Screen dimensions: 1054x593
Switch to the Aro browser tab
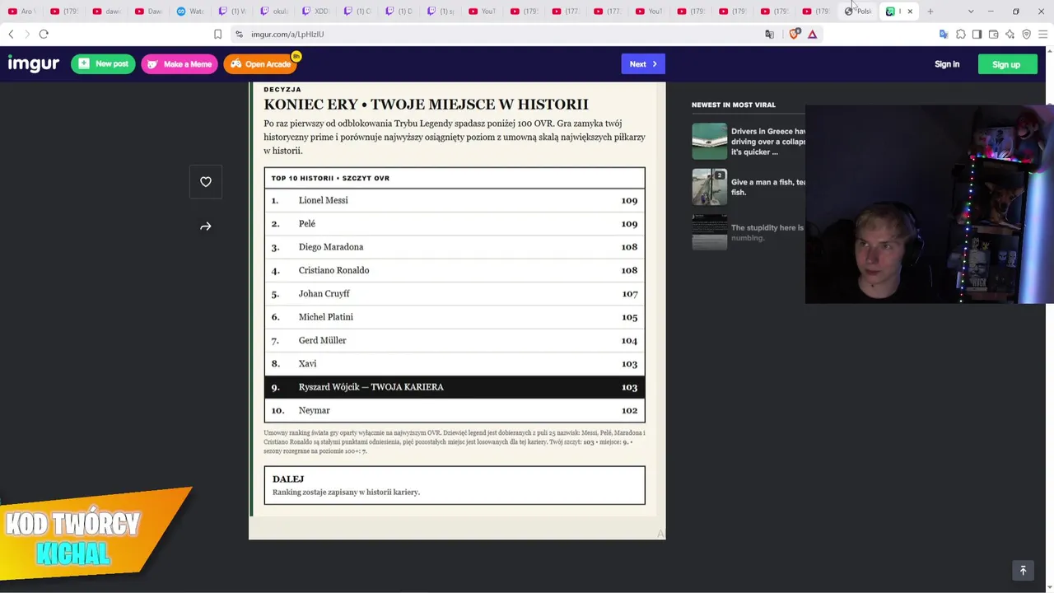(x=21, y=12)
